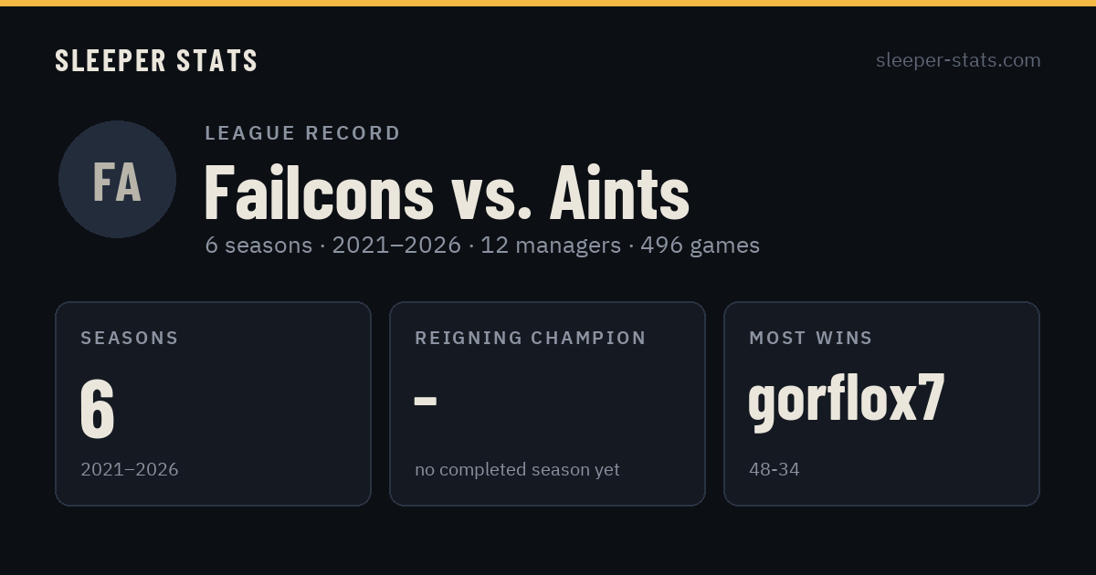
Task: Click the Most Wins heading label
Action: point(811,338)
